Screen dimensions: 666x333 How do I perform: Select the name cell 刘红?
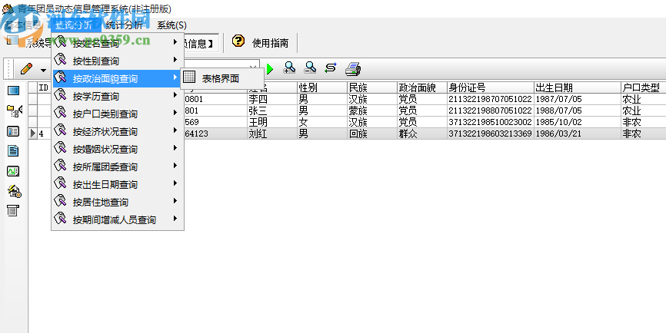click(271, 134)
